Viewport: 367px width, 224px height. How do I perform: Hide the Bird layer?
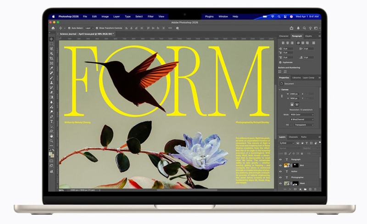280,165
